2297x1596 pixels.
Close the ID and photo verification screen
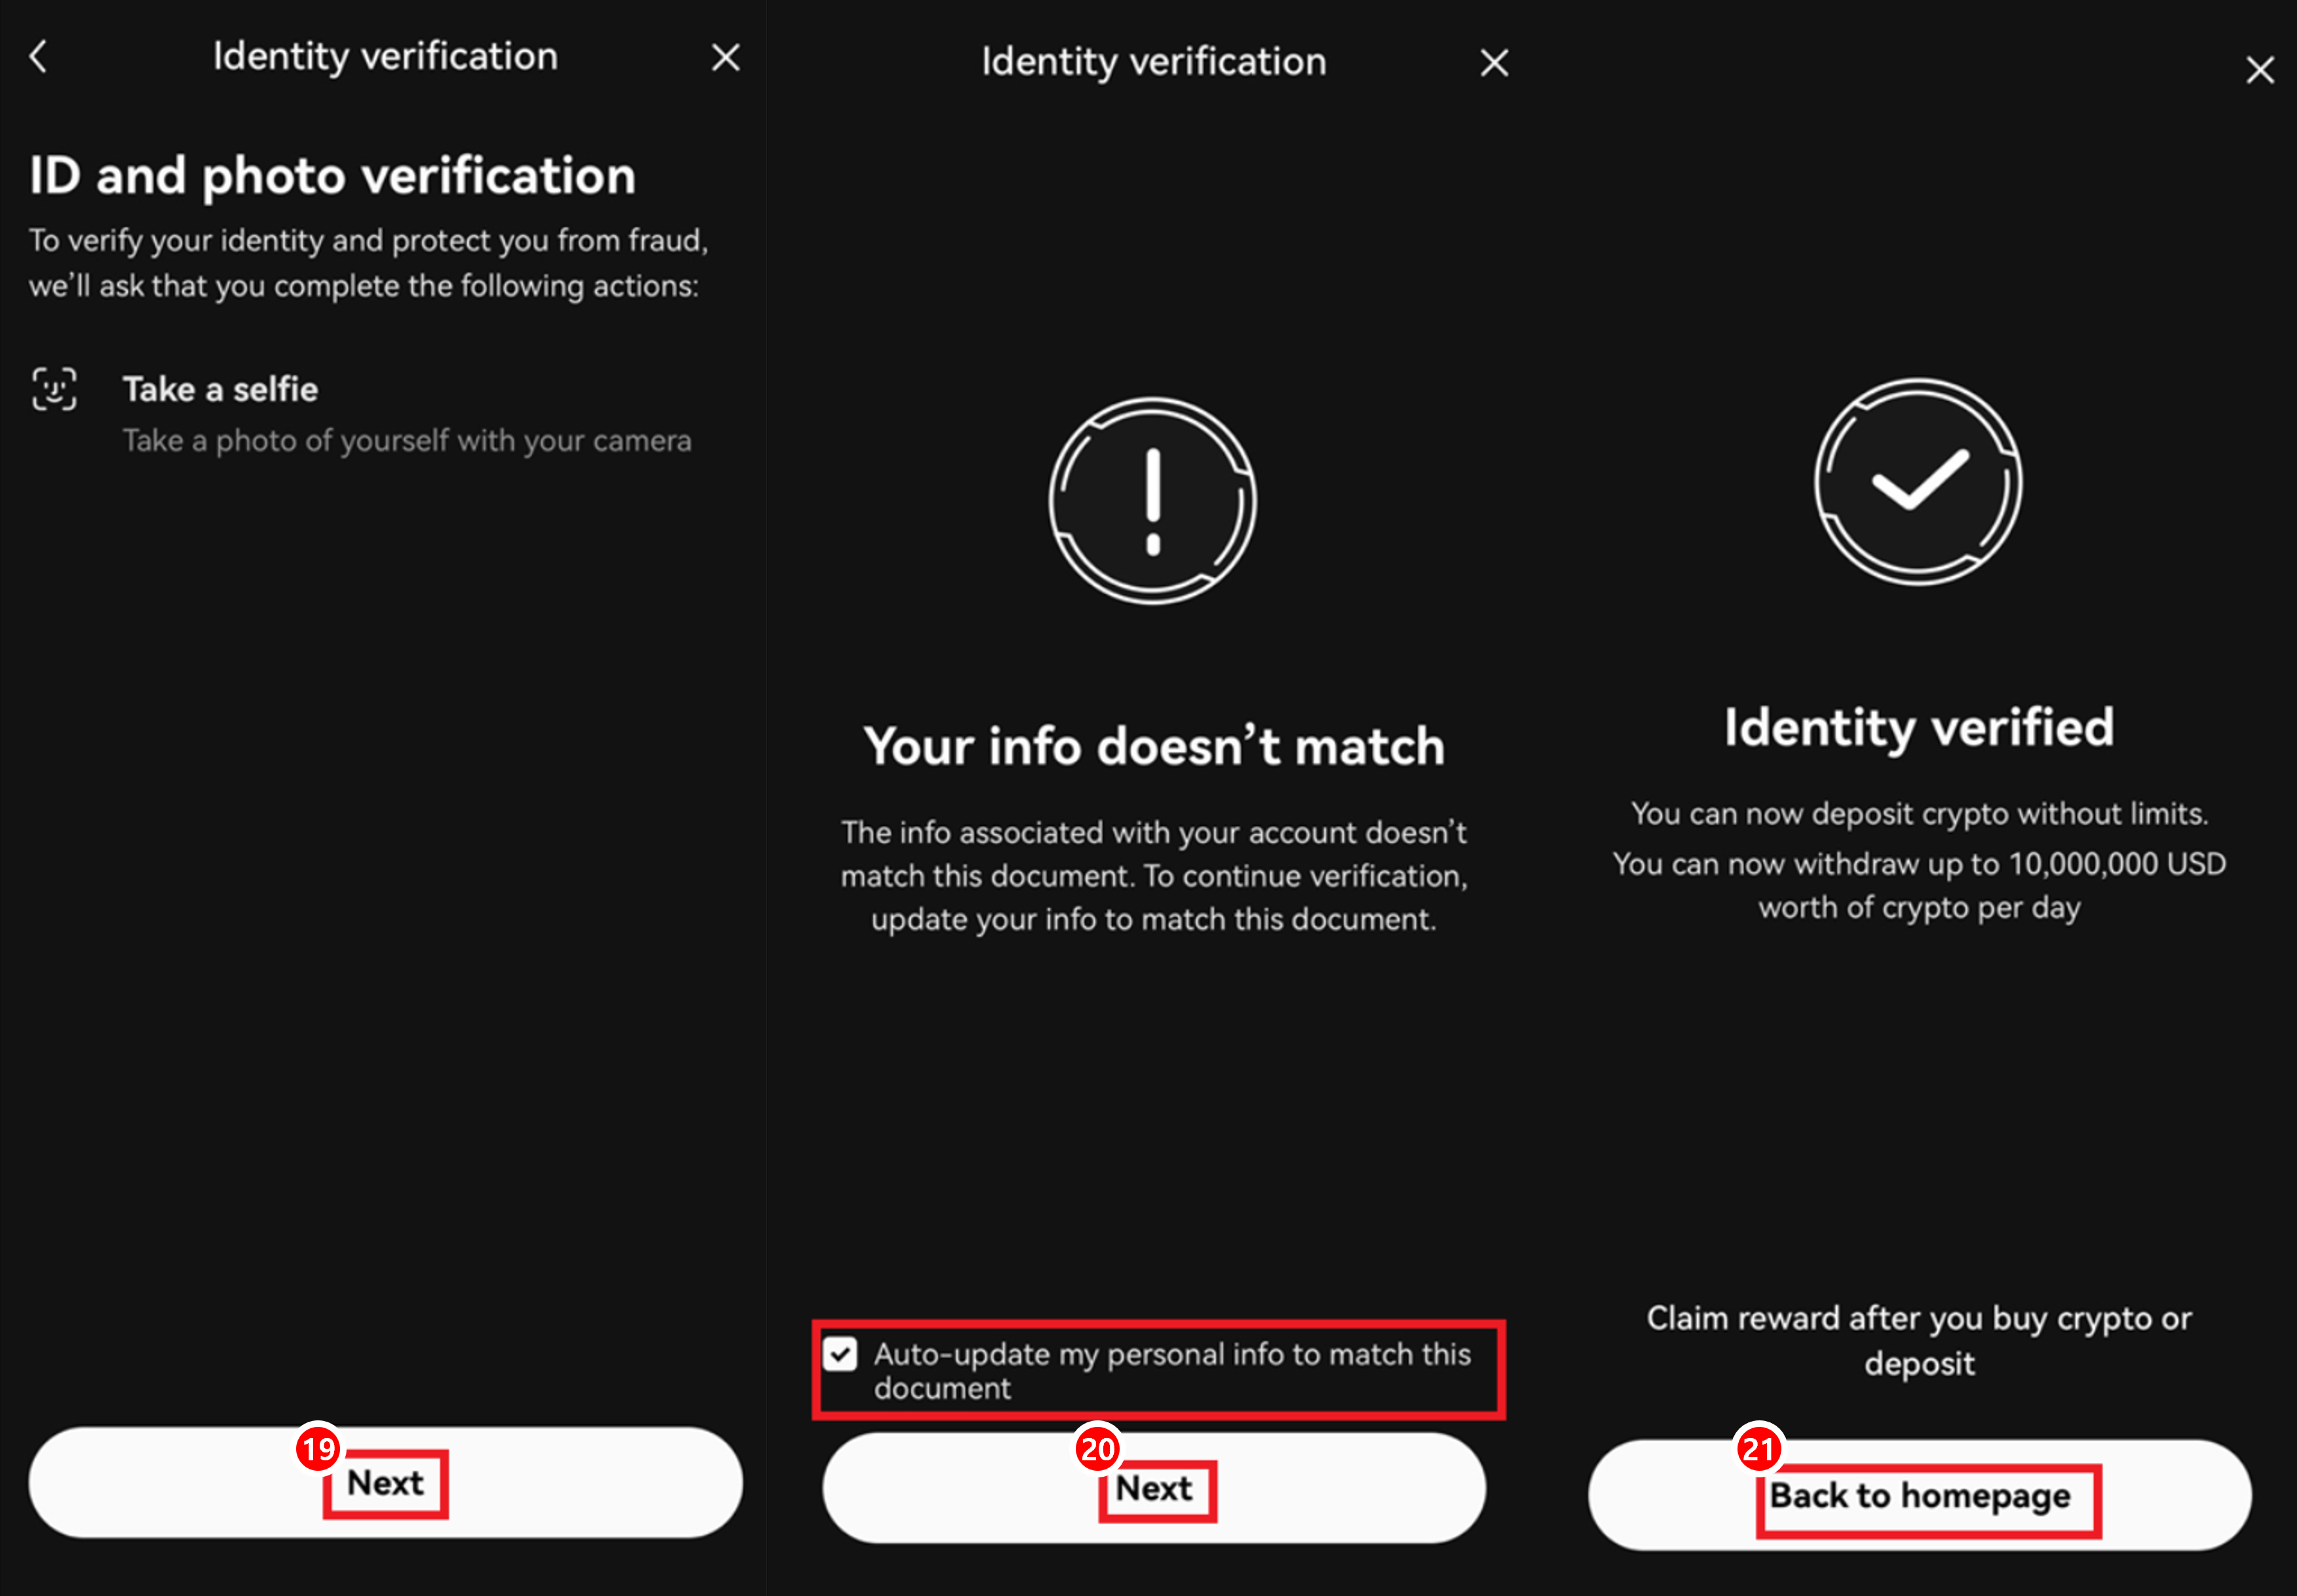click(x=726, y=58)
